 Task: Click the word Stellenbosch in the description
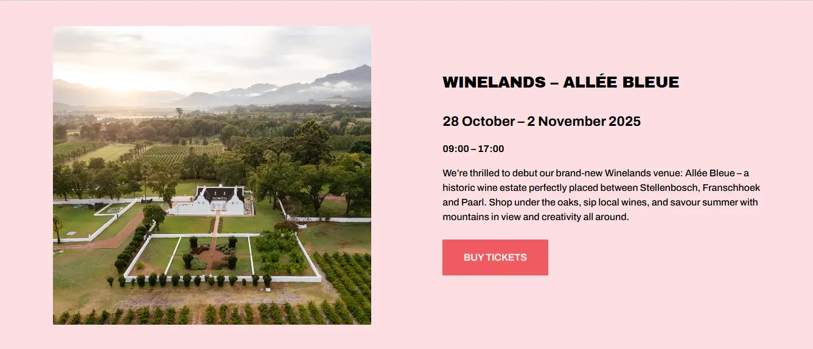tap(668, 187)
